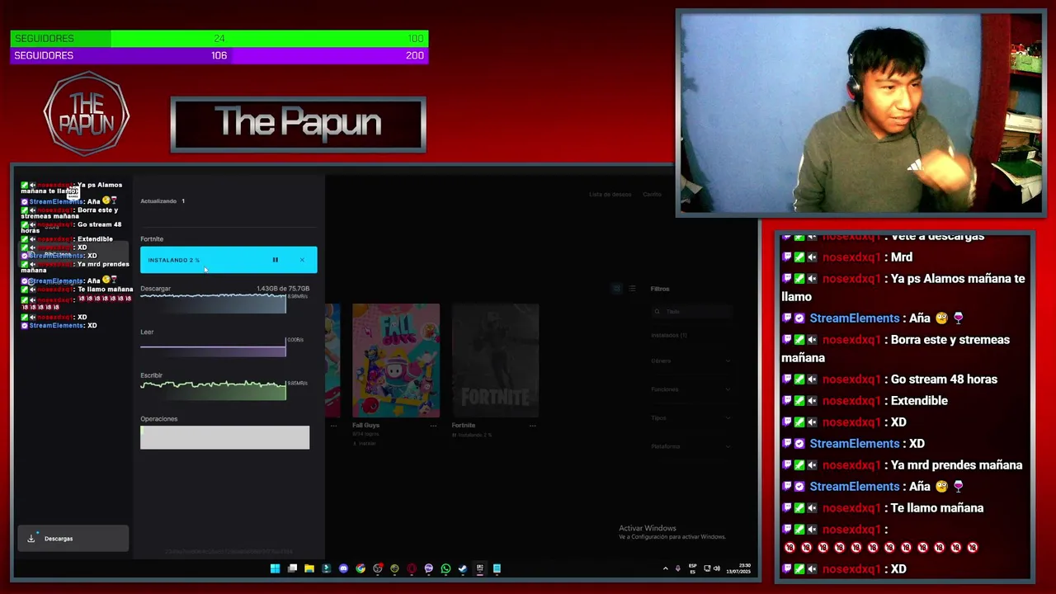Click the Leer read speed graph
This screenshot has height=594, width=1056.
point(213,347)
